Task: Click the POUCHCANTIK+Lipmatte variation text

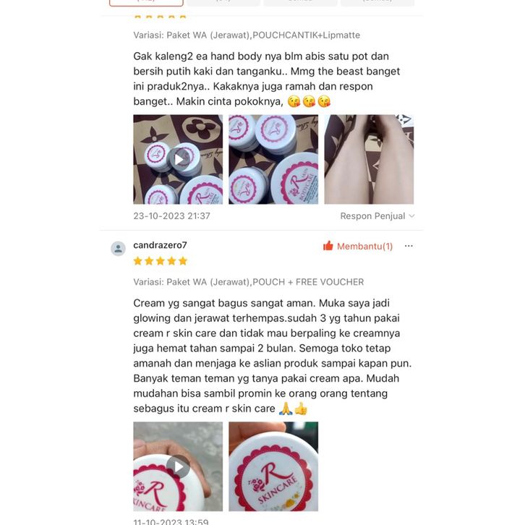Action: [307, 35]
